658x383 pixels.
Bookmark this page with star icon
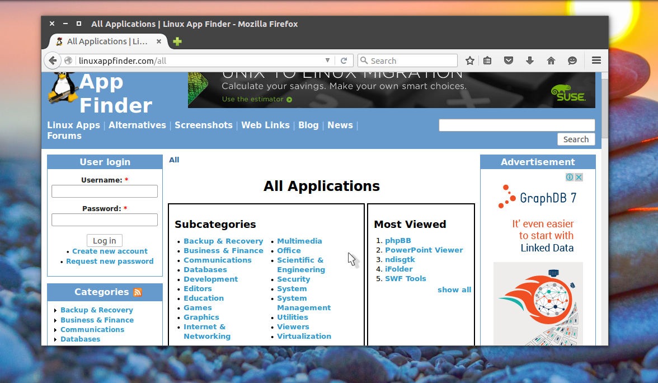469,60
